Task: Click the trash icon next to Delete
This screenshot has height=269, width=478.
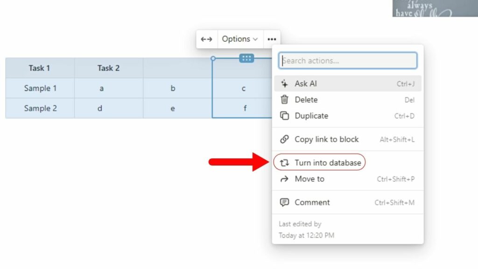Action: pos(286,99)
